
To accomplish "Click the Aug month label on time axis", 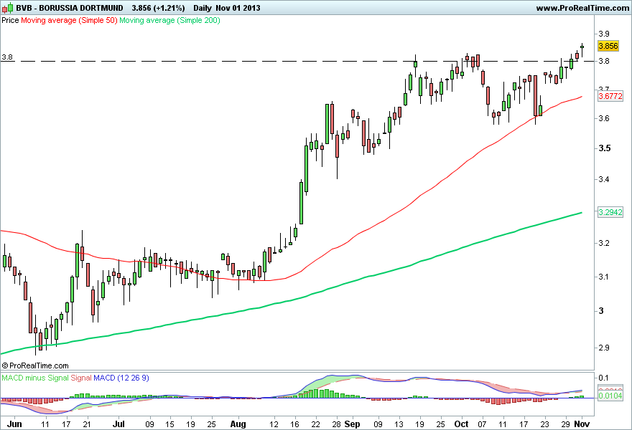I will coord(238,424).
